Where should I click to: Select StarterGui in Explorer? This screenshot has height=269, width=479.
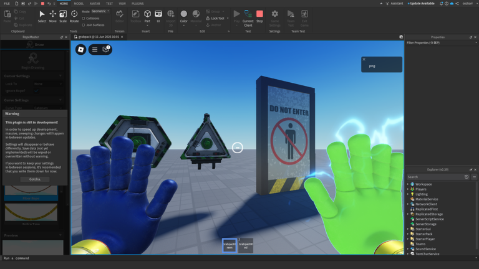[423, 229]
